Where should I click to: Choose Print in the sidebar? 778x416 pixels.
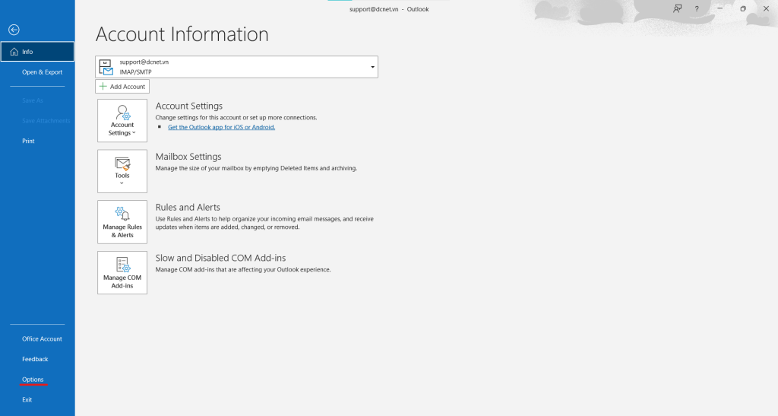coord(28,141)
